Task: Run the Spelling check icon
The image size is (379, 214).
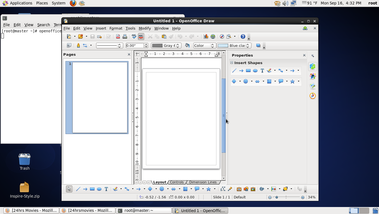Action: click(134, 37)
